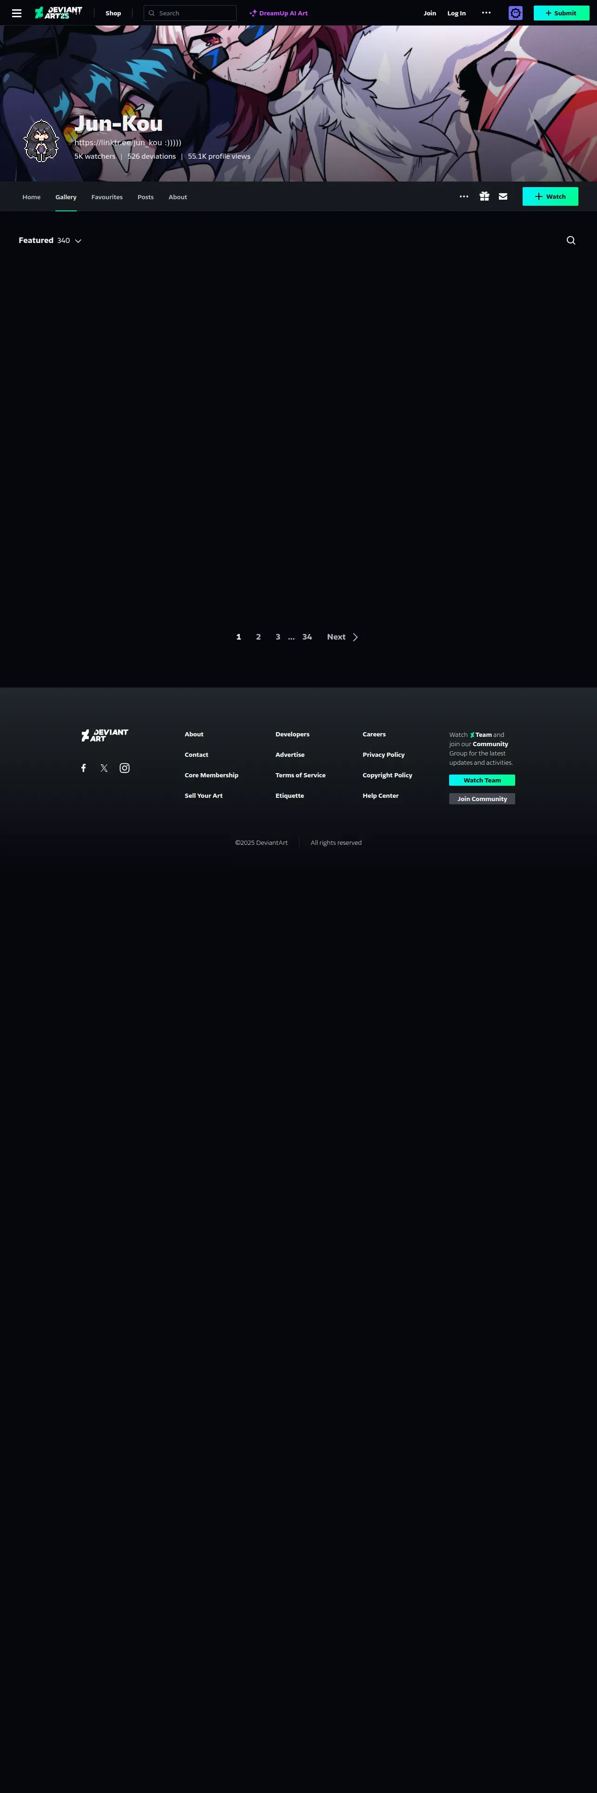Switch to the Favourites tab
Viewport: 597px width, 1793px height.
[x=107, y=197]
